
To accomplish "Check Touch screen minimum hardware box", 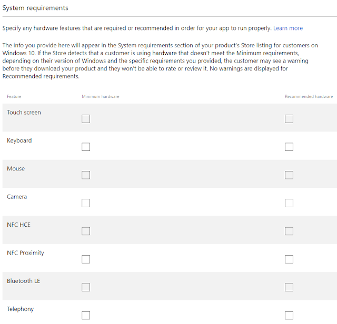I will [86, 119].
